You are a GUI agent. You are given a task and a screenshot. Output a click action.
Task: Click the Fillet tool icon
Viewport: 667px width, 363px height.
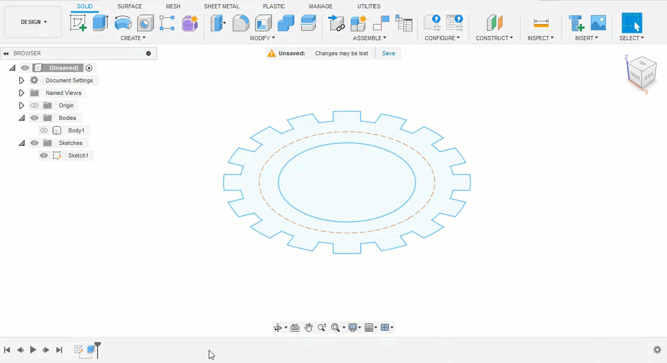241,23
